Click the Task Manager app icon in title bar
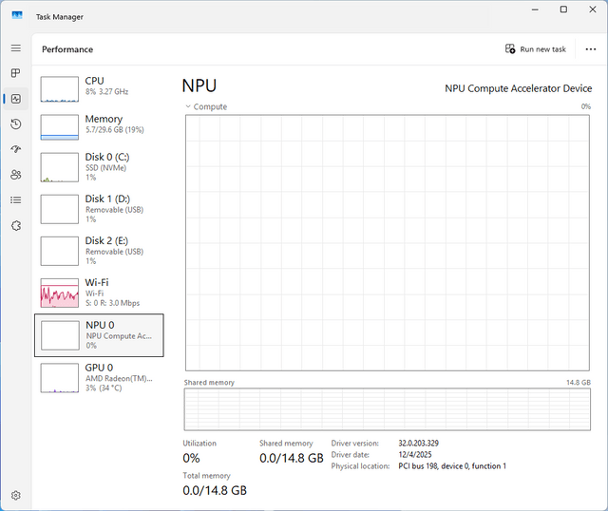The height and width of the screenshot is (511, 608). 17,15
